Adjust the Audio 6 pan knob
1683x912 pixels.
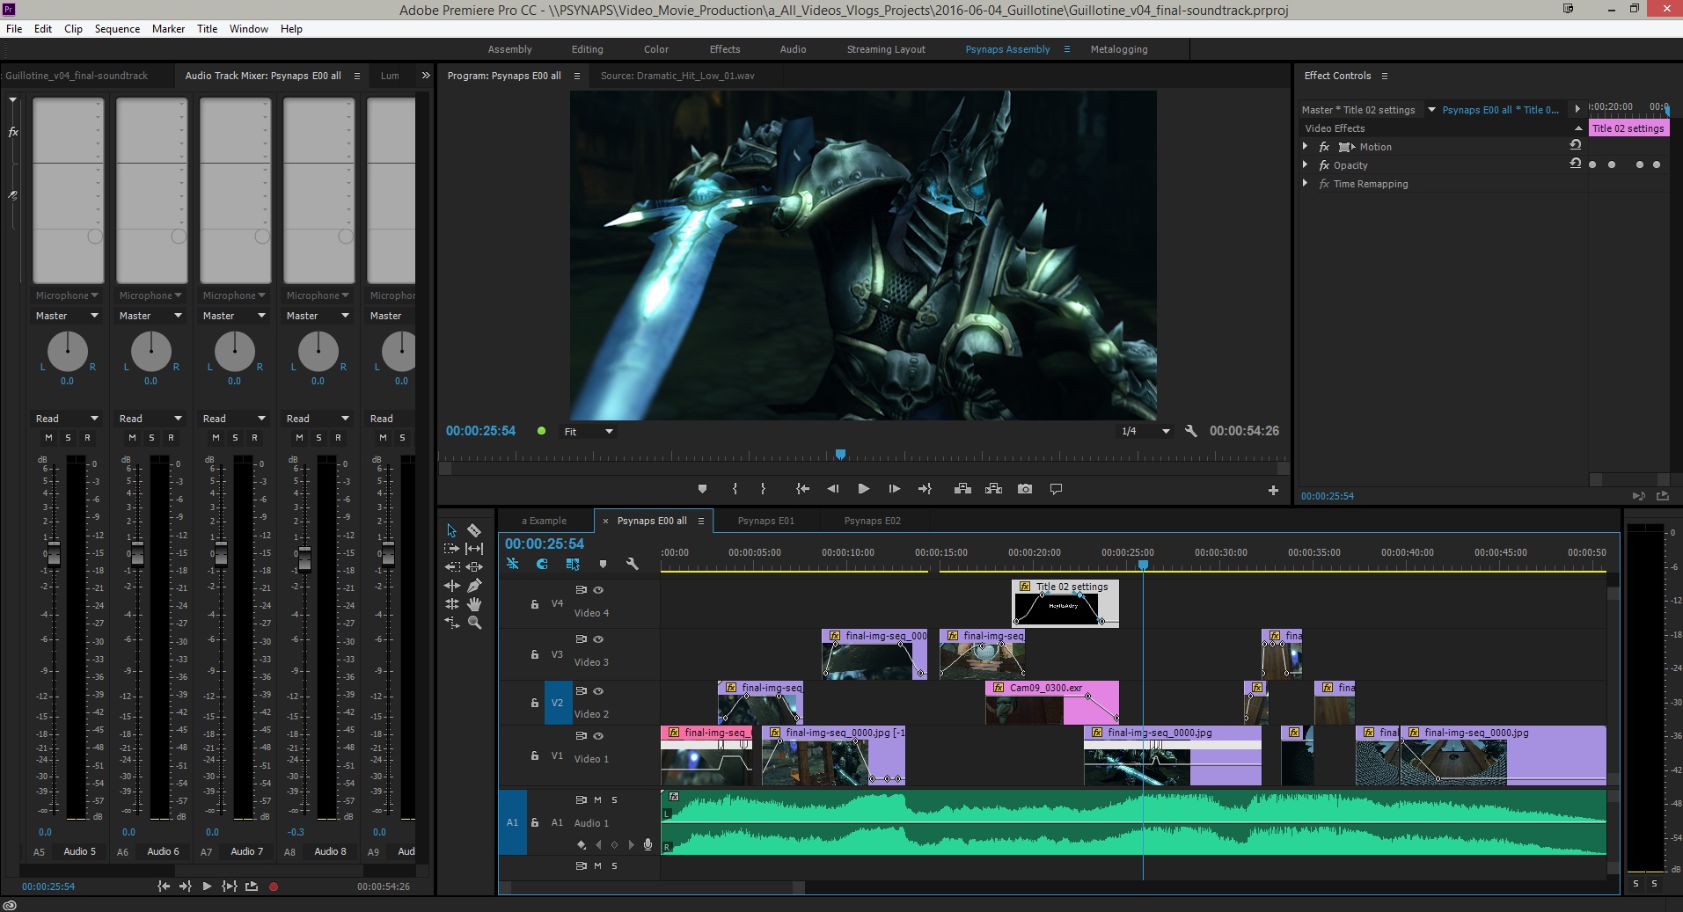(150, 352)
